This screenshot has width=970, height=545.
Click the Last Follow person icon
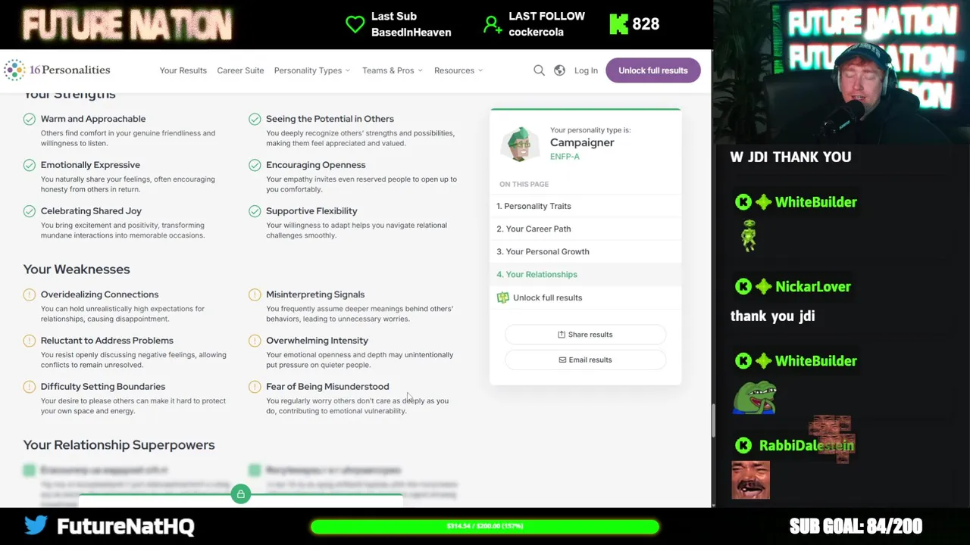(x=493, y=25)
